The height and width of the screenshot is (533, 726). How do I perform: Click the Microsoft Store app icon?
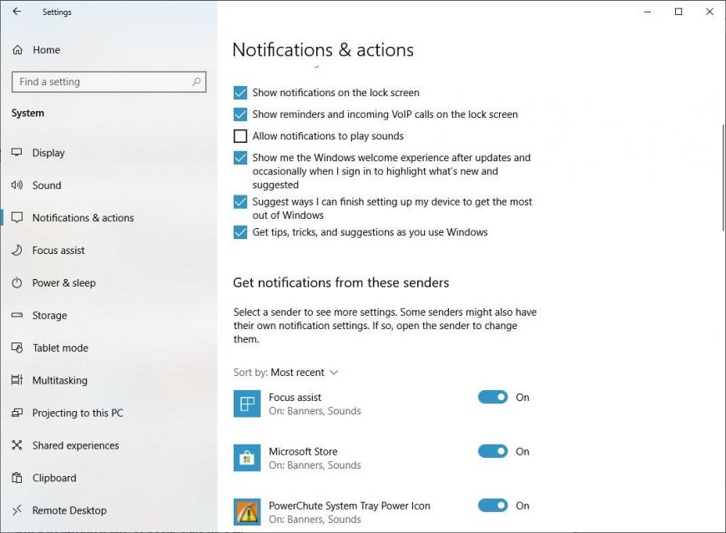tap(247, 458)
